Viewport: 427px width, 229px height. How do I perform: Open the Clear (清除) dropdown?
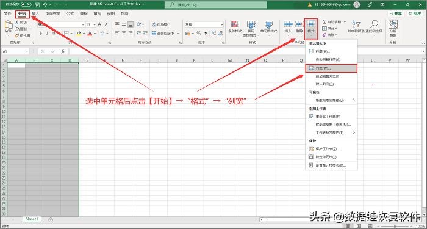click(x=330, y=35)
